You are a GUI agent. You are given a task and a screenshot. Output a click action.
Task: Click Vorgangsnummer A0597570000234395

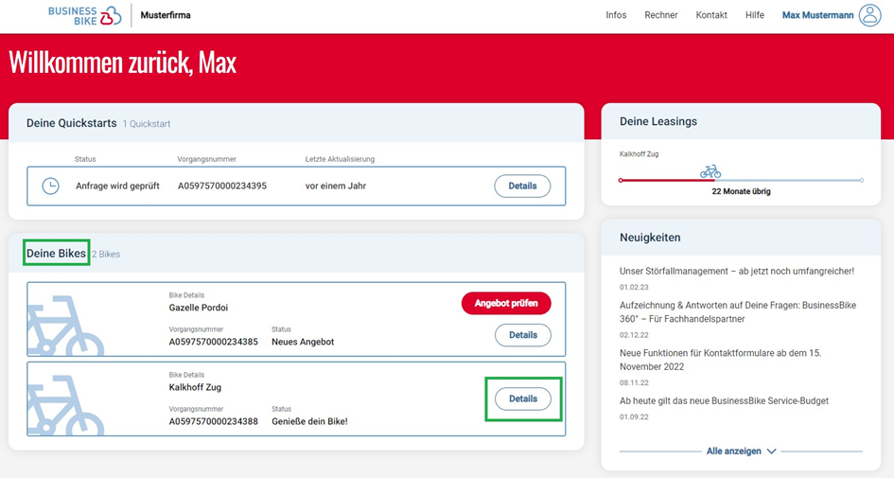[222, 186]
